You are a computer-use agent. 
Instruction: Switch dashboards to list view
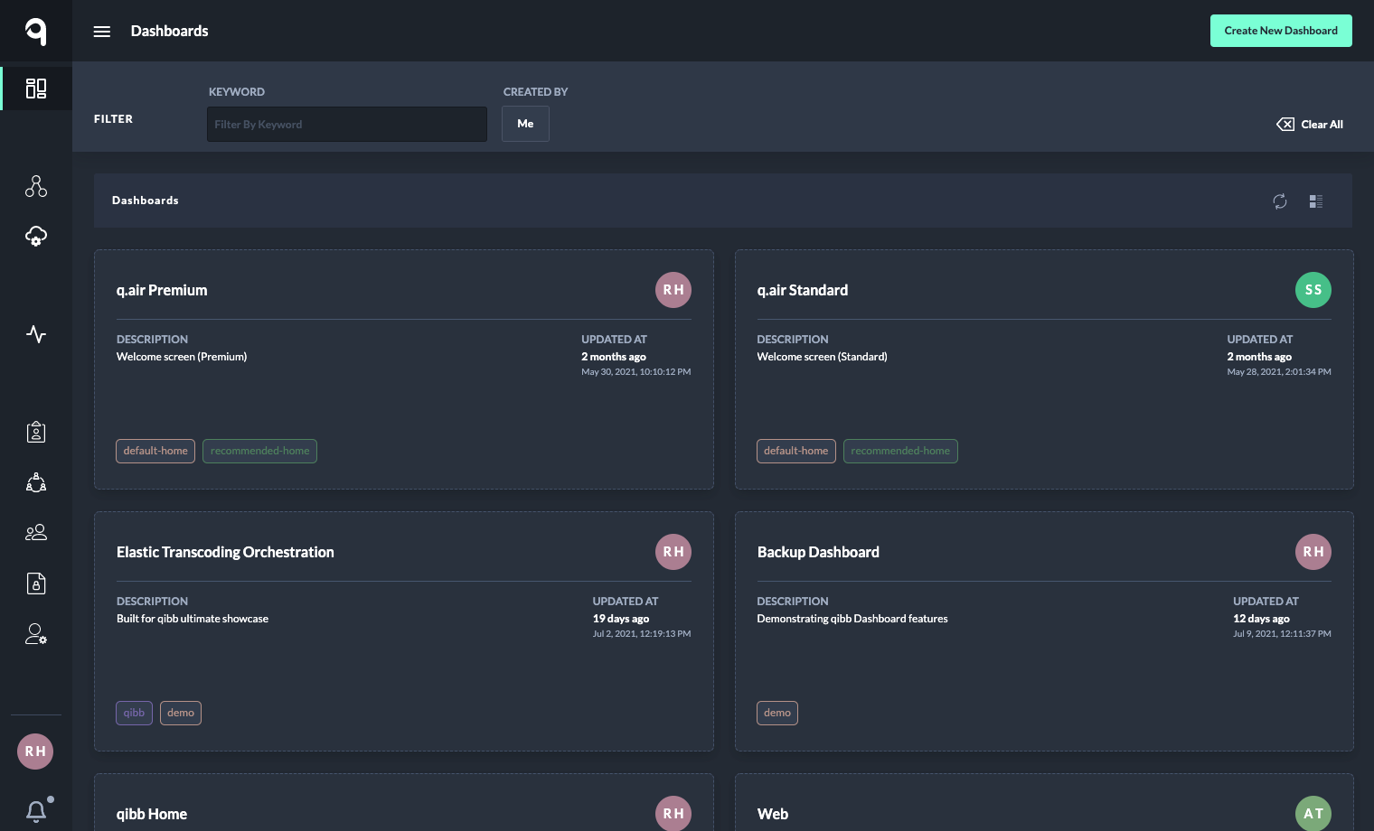pos(1316,201)
